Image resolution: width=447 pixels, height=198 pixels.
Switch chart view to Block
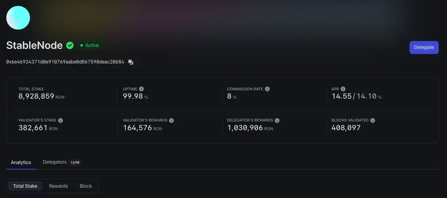coord(86,186)
